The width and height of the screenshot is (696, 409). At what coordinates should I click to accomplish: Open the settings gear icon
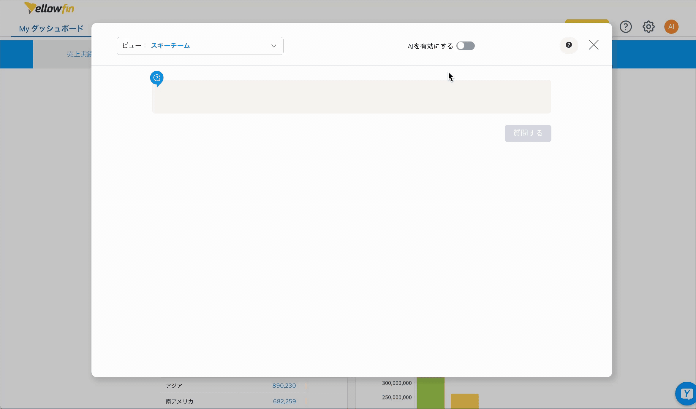pos(648,27)
